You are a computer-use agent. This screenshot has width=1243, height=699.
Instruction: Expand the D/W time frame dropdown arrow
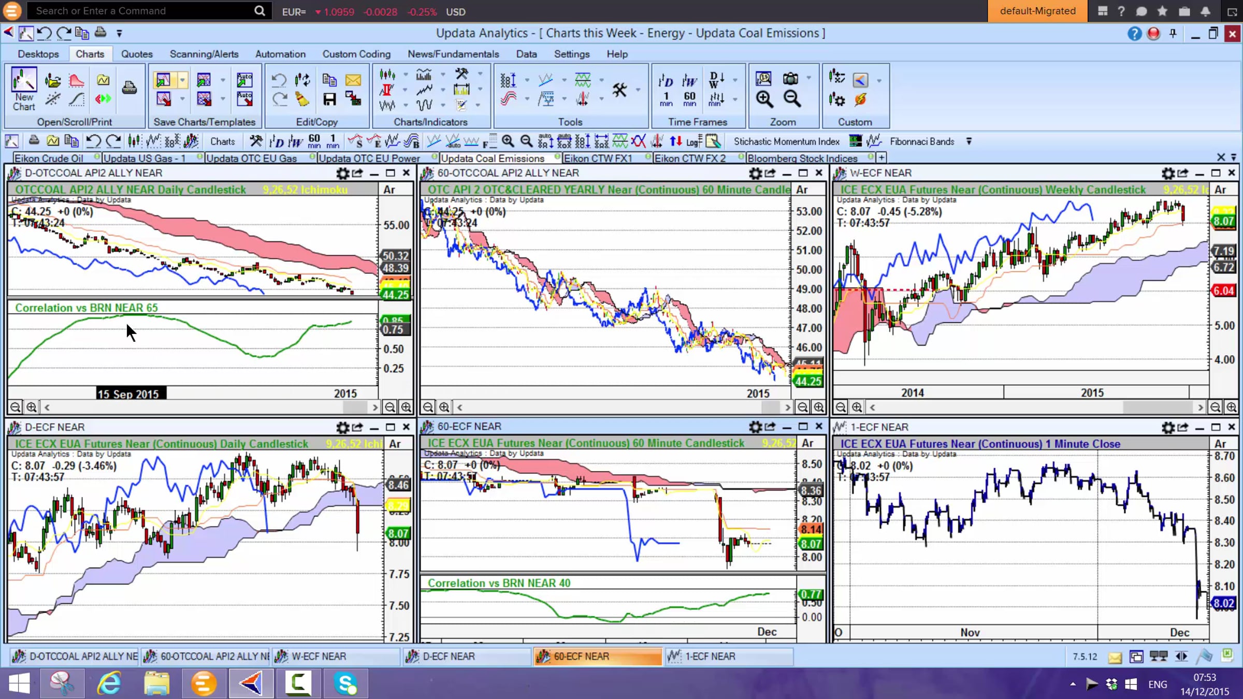tap(735, 80)
